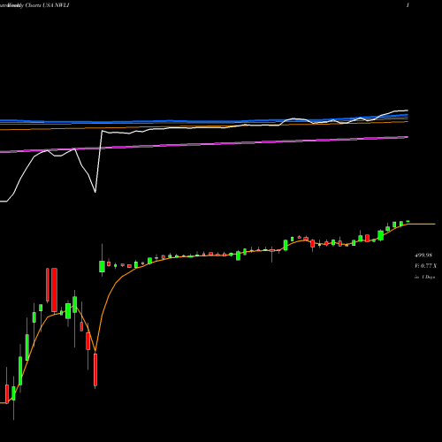442x442 pixels.
Task: Click the 'V: 0.77 N' volume label
Action: pyautogui.click(x=425, y=266)
